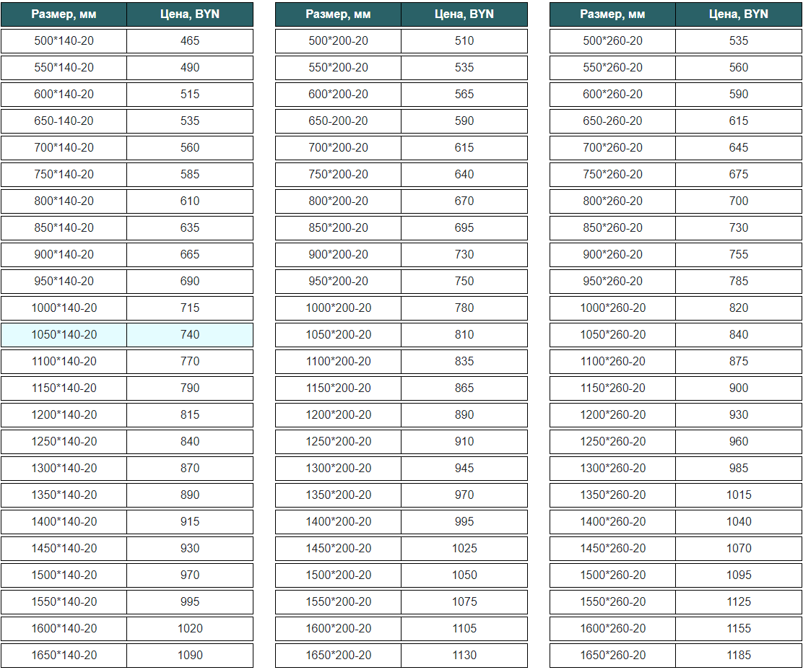This screenshot has height=670, width=803.
Task: Select the price 645 cell
Action: pos(739,148)
